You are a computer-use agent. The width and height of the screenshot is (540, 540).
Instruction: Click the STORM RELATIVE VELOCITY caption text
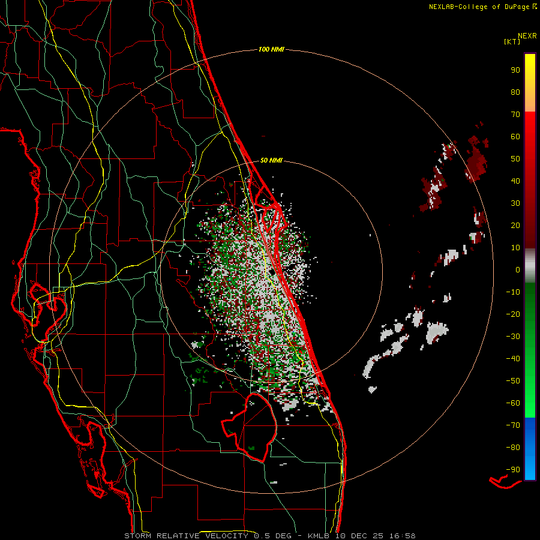tap(187, 536)
